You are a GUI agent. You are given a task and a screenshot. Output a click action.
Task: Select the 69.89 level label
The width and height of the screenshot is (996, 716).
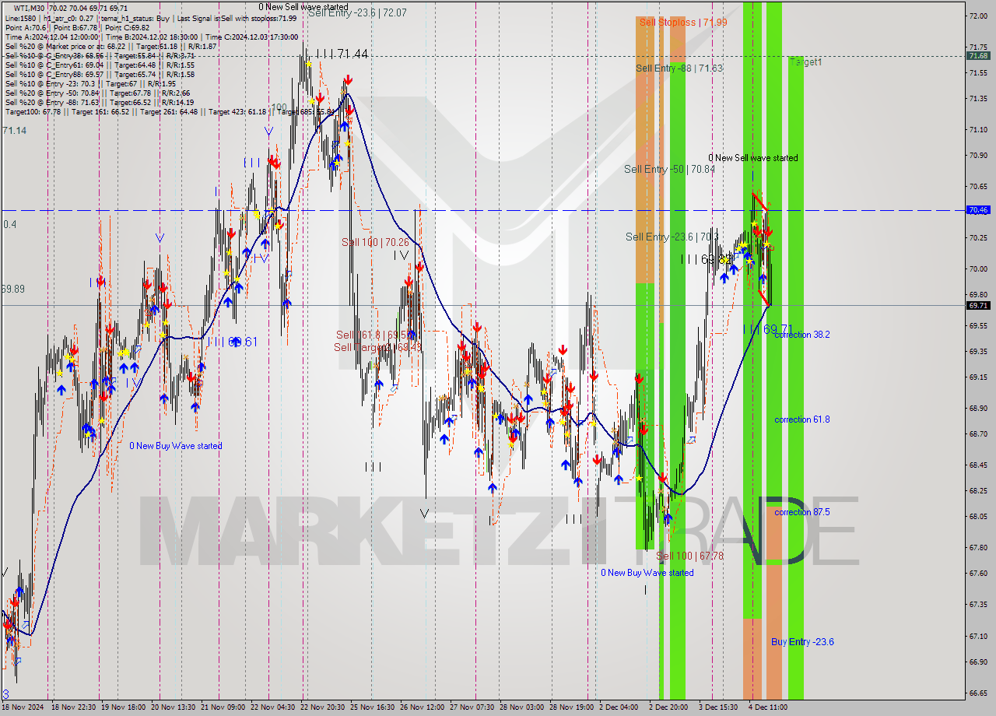(12, 289)
